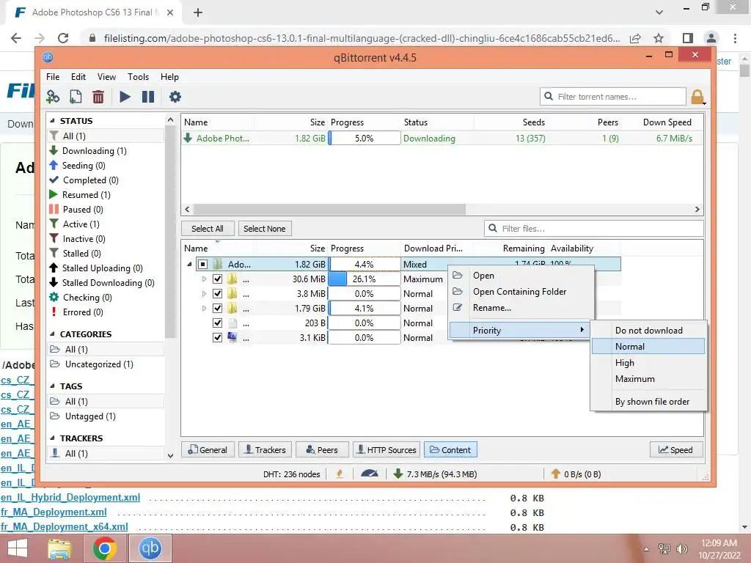Open the File menu
Viewport: 751px width, 563px height.
pos(53,76)
